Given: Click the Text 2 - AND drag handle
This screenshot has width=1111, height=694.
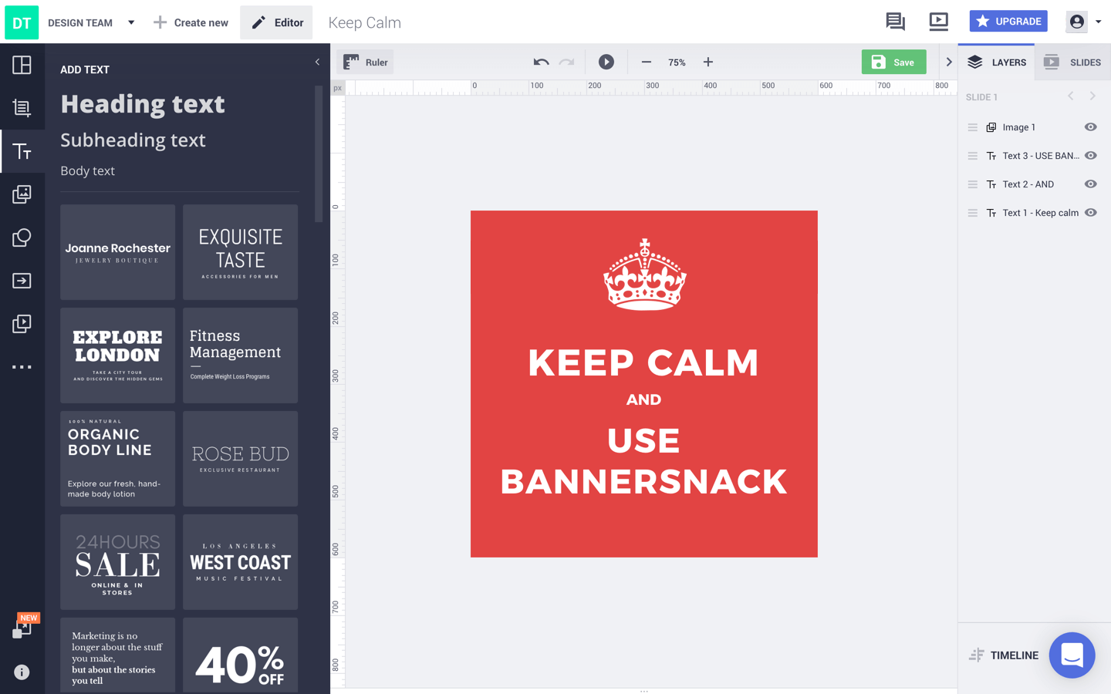Looking at the screenshot, I should point(972,184).
